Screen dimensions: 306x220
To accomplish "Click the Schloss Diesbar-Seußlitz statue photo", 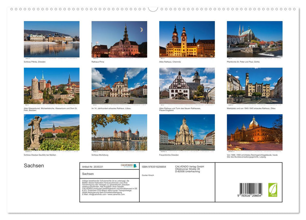I will 52,132.
